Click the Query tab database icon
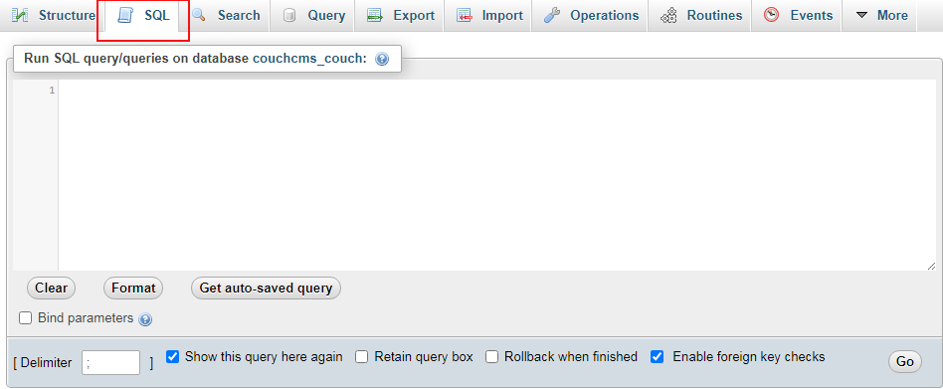Screen dimensions: 943x389 289,16
